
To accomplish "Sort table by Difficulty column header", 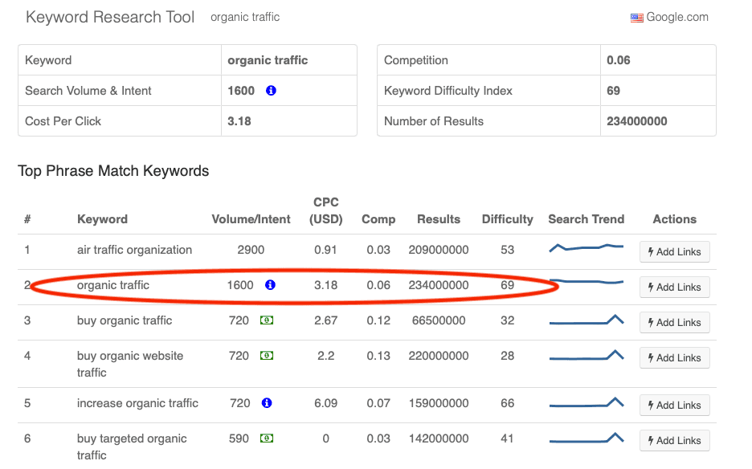I will (x=507, y=219).
